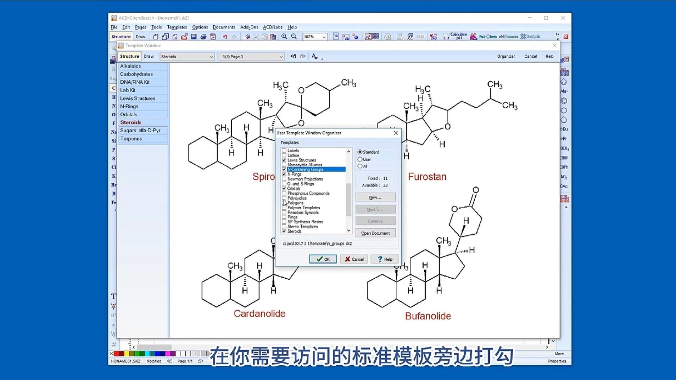Open the Steroids template dropdown
676x380 pixels.
[187, 57]
